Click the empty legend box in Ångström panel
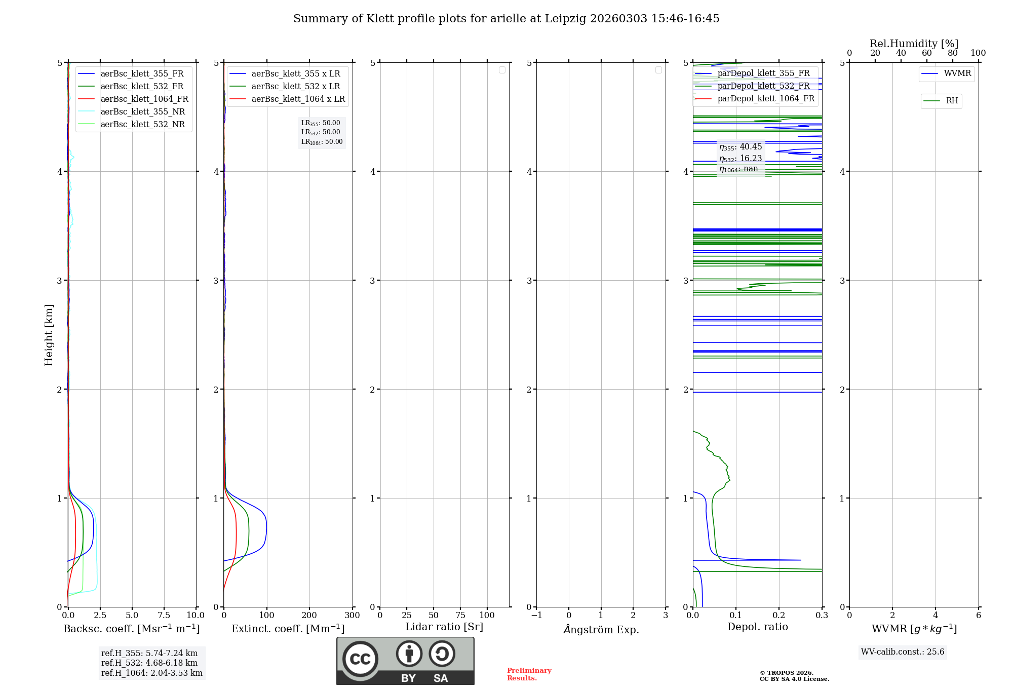1013x689 pixels. [658, 70]
